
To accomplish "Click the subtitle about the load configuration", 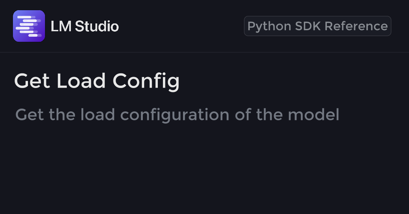I will pyautogui.click(x=177, y=115).
